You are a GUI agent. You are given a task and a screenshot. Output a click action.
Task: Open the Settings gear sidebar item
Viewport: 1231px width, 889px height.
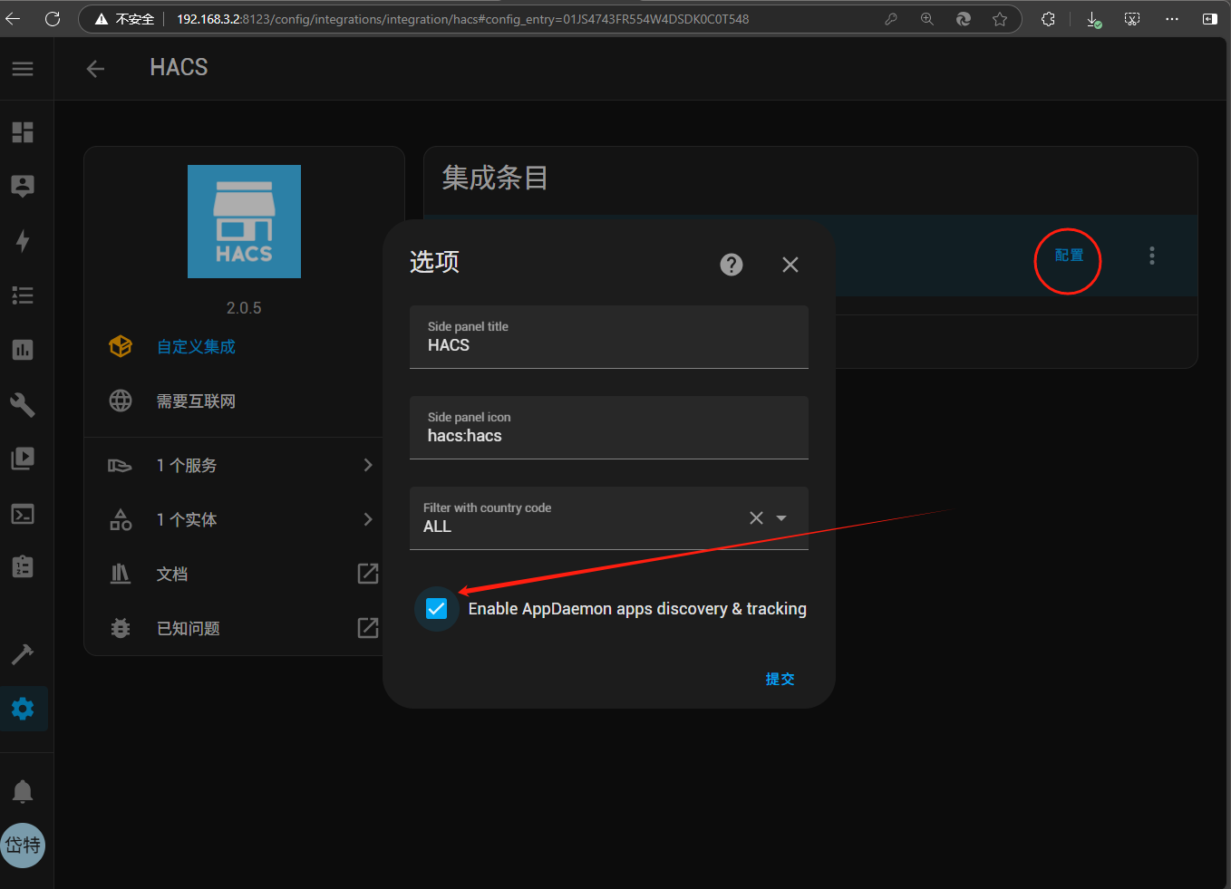pos(23,709)
